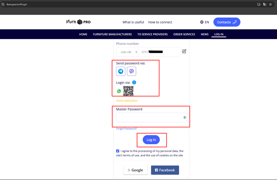Uncheck the personal data processing agreement checkbox
Screen dimensions: 277x180
pyautogui.click(x=118, y=151)
